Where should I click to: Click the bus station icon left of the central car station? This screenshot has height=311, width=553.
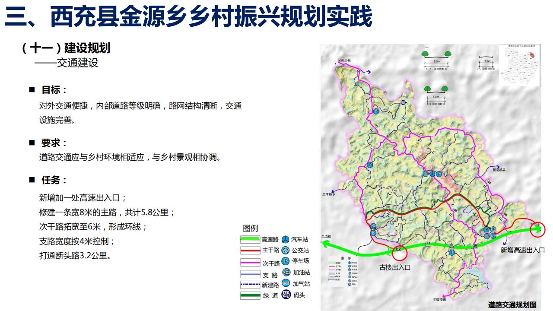426,174
